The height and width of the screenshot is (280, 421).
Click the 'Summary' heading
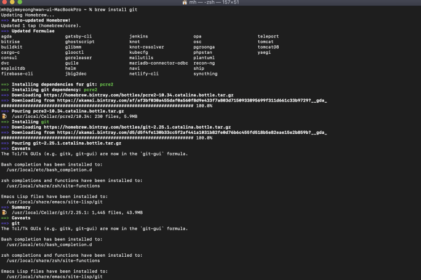(x=21, y=207)
